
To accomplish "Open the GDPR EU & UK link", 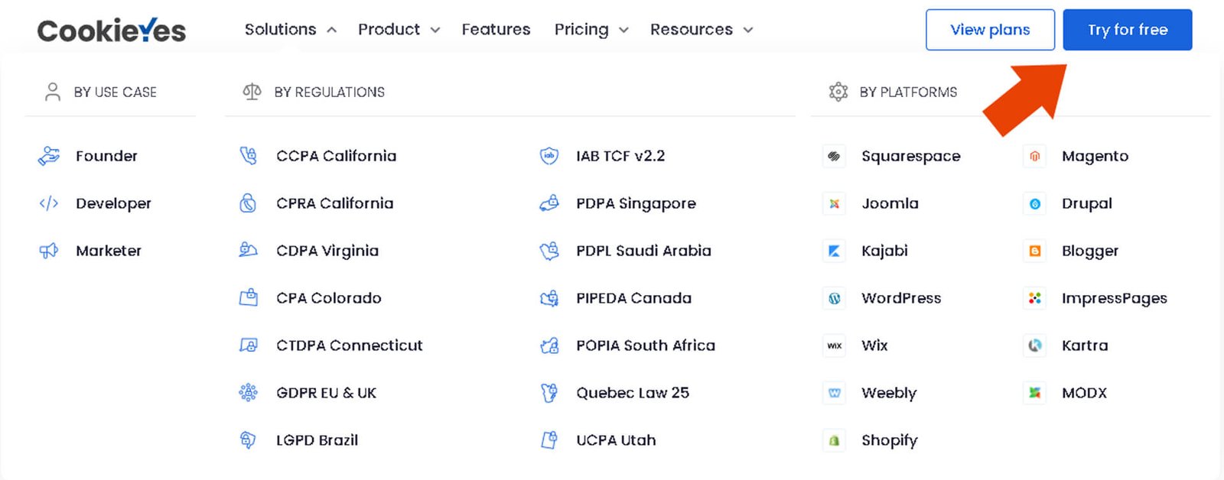I will point(327,393).
